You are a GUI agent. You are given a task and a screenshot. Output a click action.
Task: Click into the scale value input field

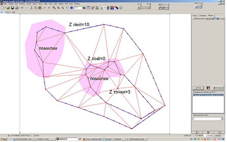(x=78, y=8)
